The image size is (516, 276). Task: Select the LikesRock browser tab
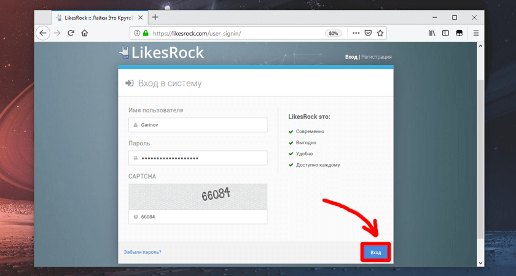[x=100, y=17]
